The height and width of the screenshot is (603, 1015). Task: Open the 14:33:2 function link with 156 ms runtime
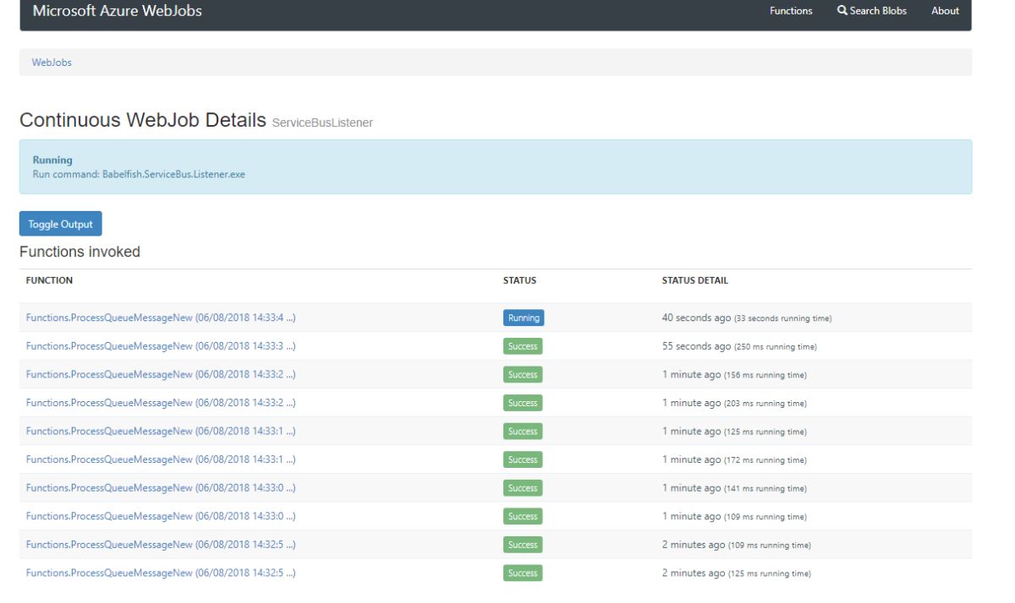(161, 374)
